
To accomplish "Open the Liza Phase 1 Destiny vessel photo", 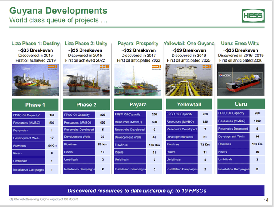I will 35,80.
